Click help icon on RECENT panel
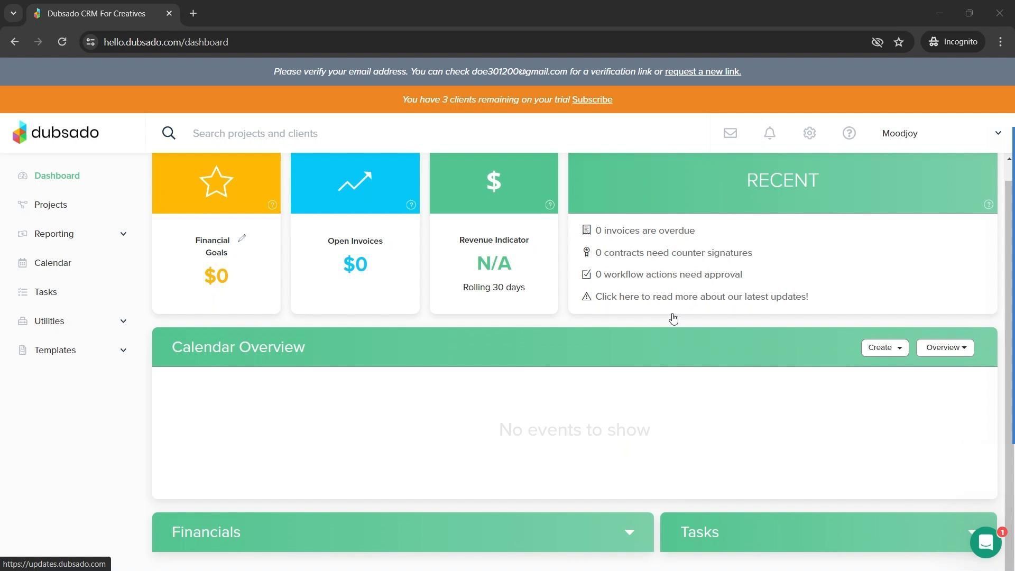1015x571 pixels. pos(988,205)
